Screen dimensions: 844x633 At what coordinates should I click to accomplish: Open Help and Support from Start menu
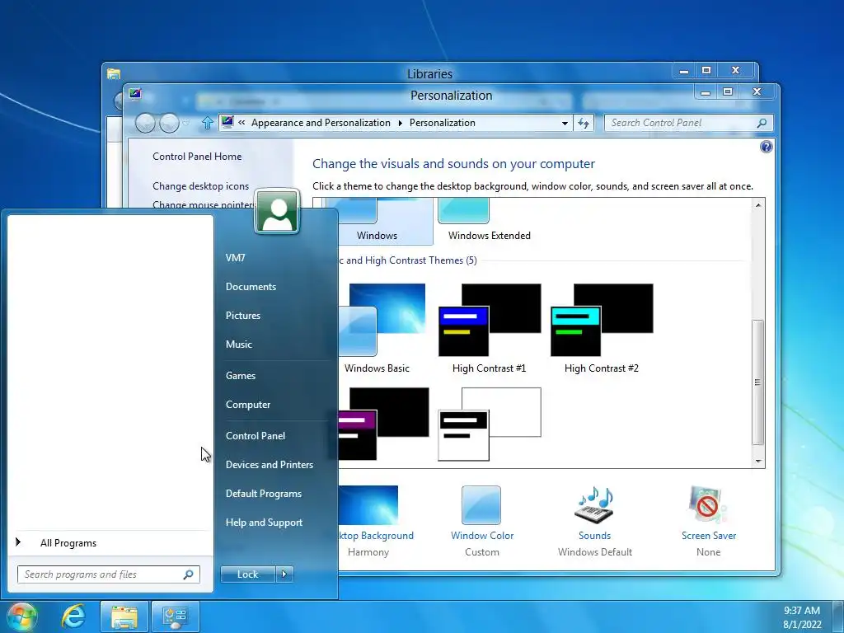[264, 522]
